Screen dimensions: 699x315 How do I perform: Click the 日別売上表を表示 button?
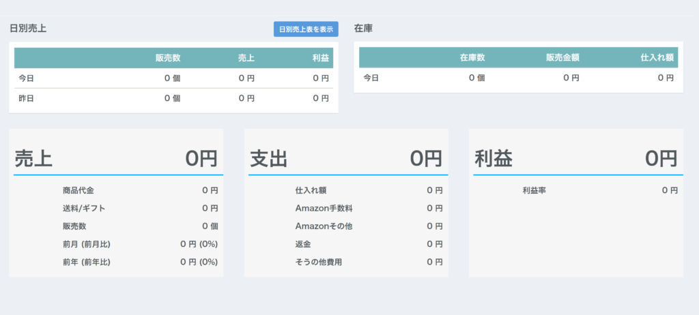point(306,29)
